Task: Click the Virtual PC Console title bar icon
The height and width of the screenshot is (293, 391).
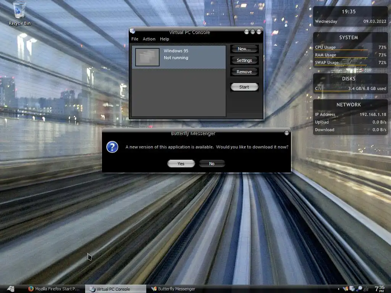Action: click(132, 31)
